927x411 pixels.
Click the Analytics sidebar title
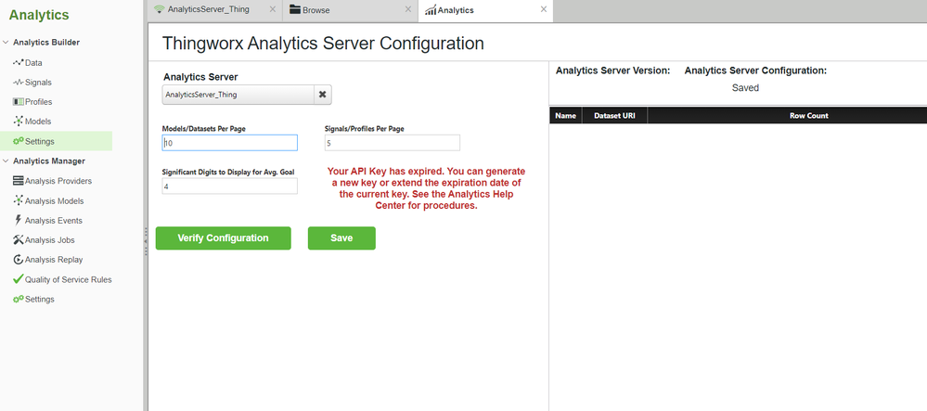point(39,16)
